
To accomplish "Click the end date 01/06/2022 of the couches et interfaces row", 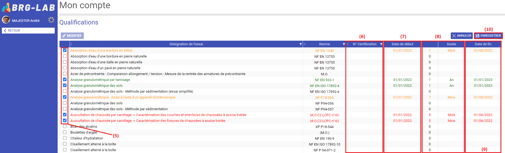I will click(x=483, y=115).
